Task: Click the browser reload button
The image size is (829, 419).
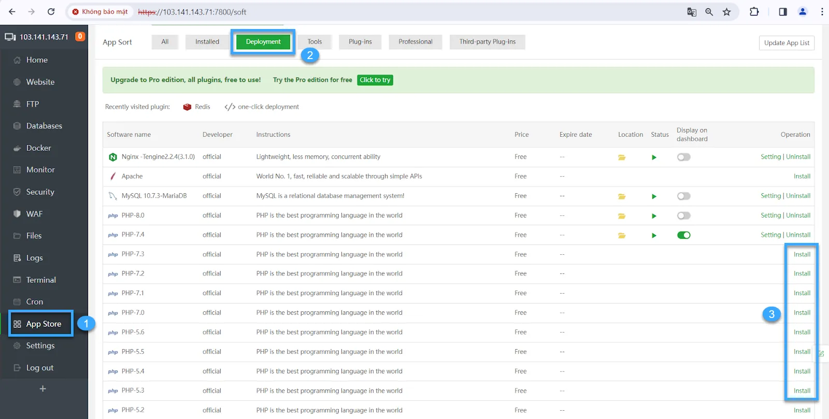Action: [x=51, y=11]
